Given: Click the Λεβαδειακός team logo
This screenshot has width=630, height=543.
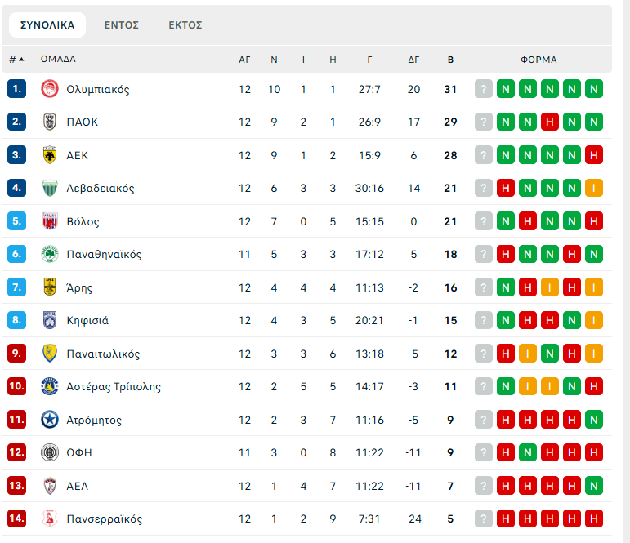Looking at the screenshot, I should click(50, 188).
